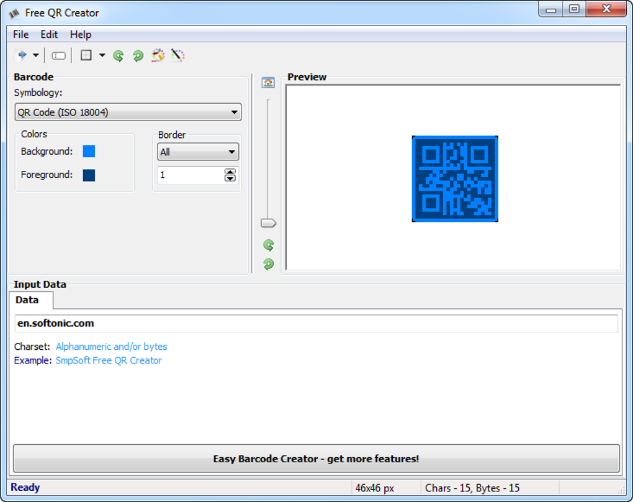
Task: Open the Border 'All' dropdown
Action: (x=198, y=152)
